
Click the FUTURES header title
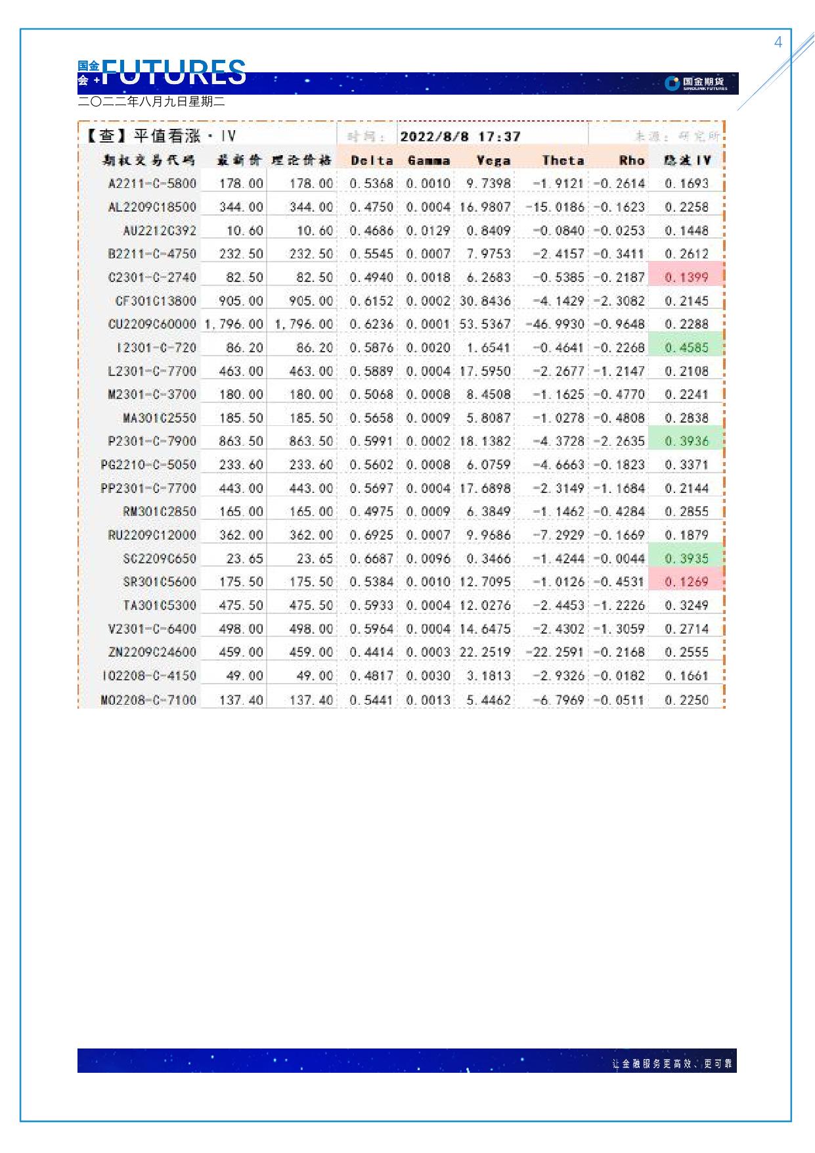[175, 72]
